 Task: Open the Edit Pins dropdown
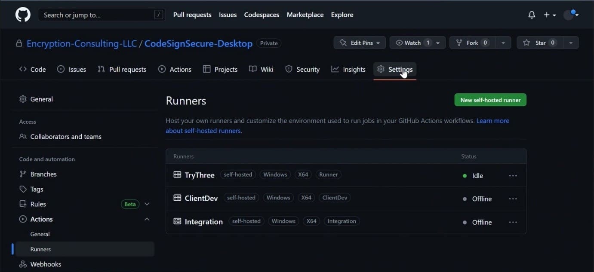pos(360,43)
